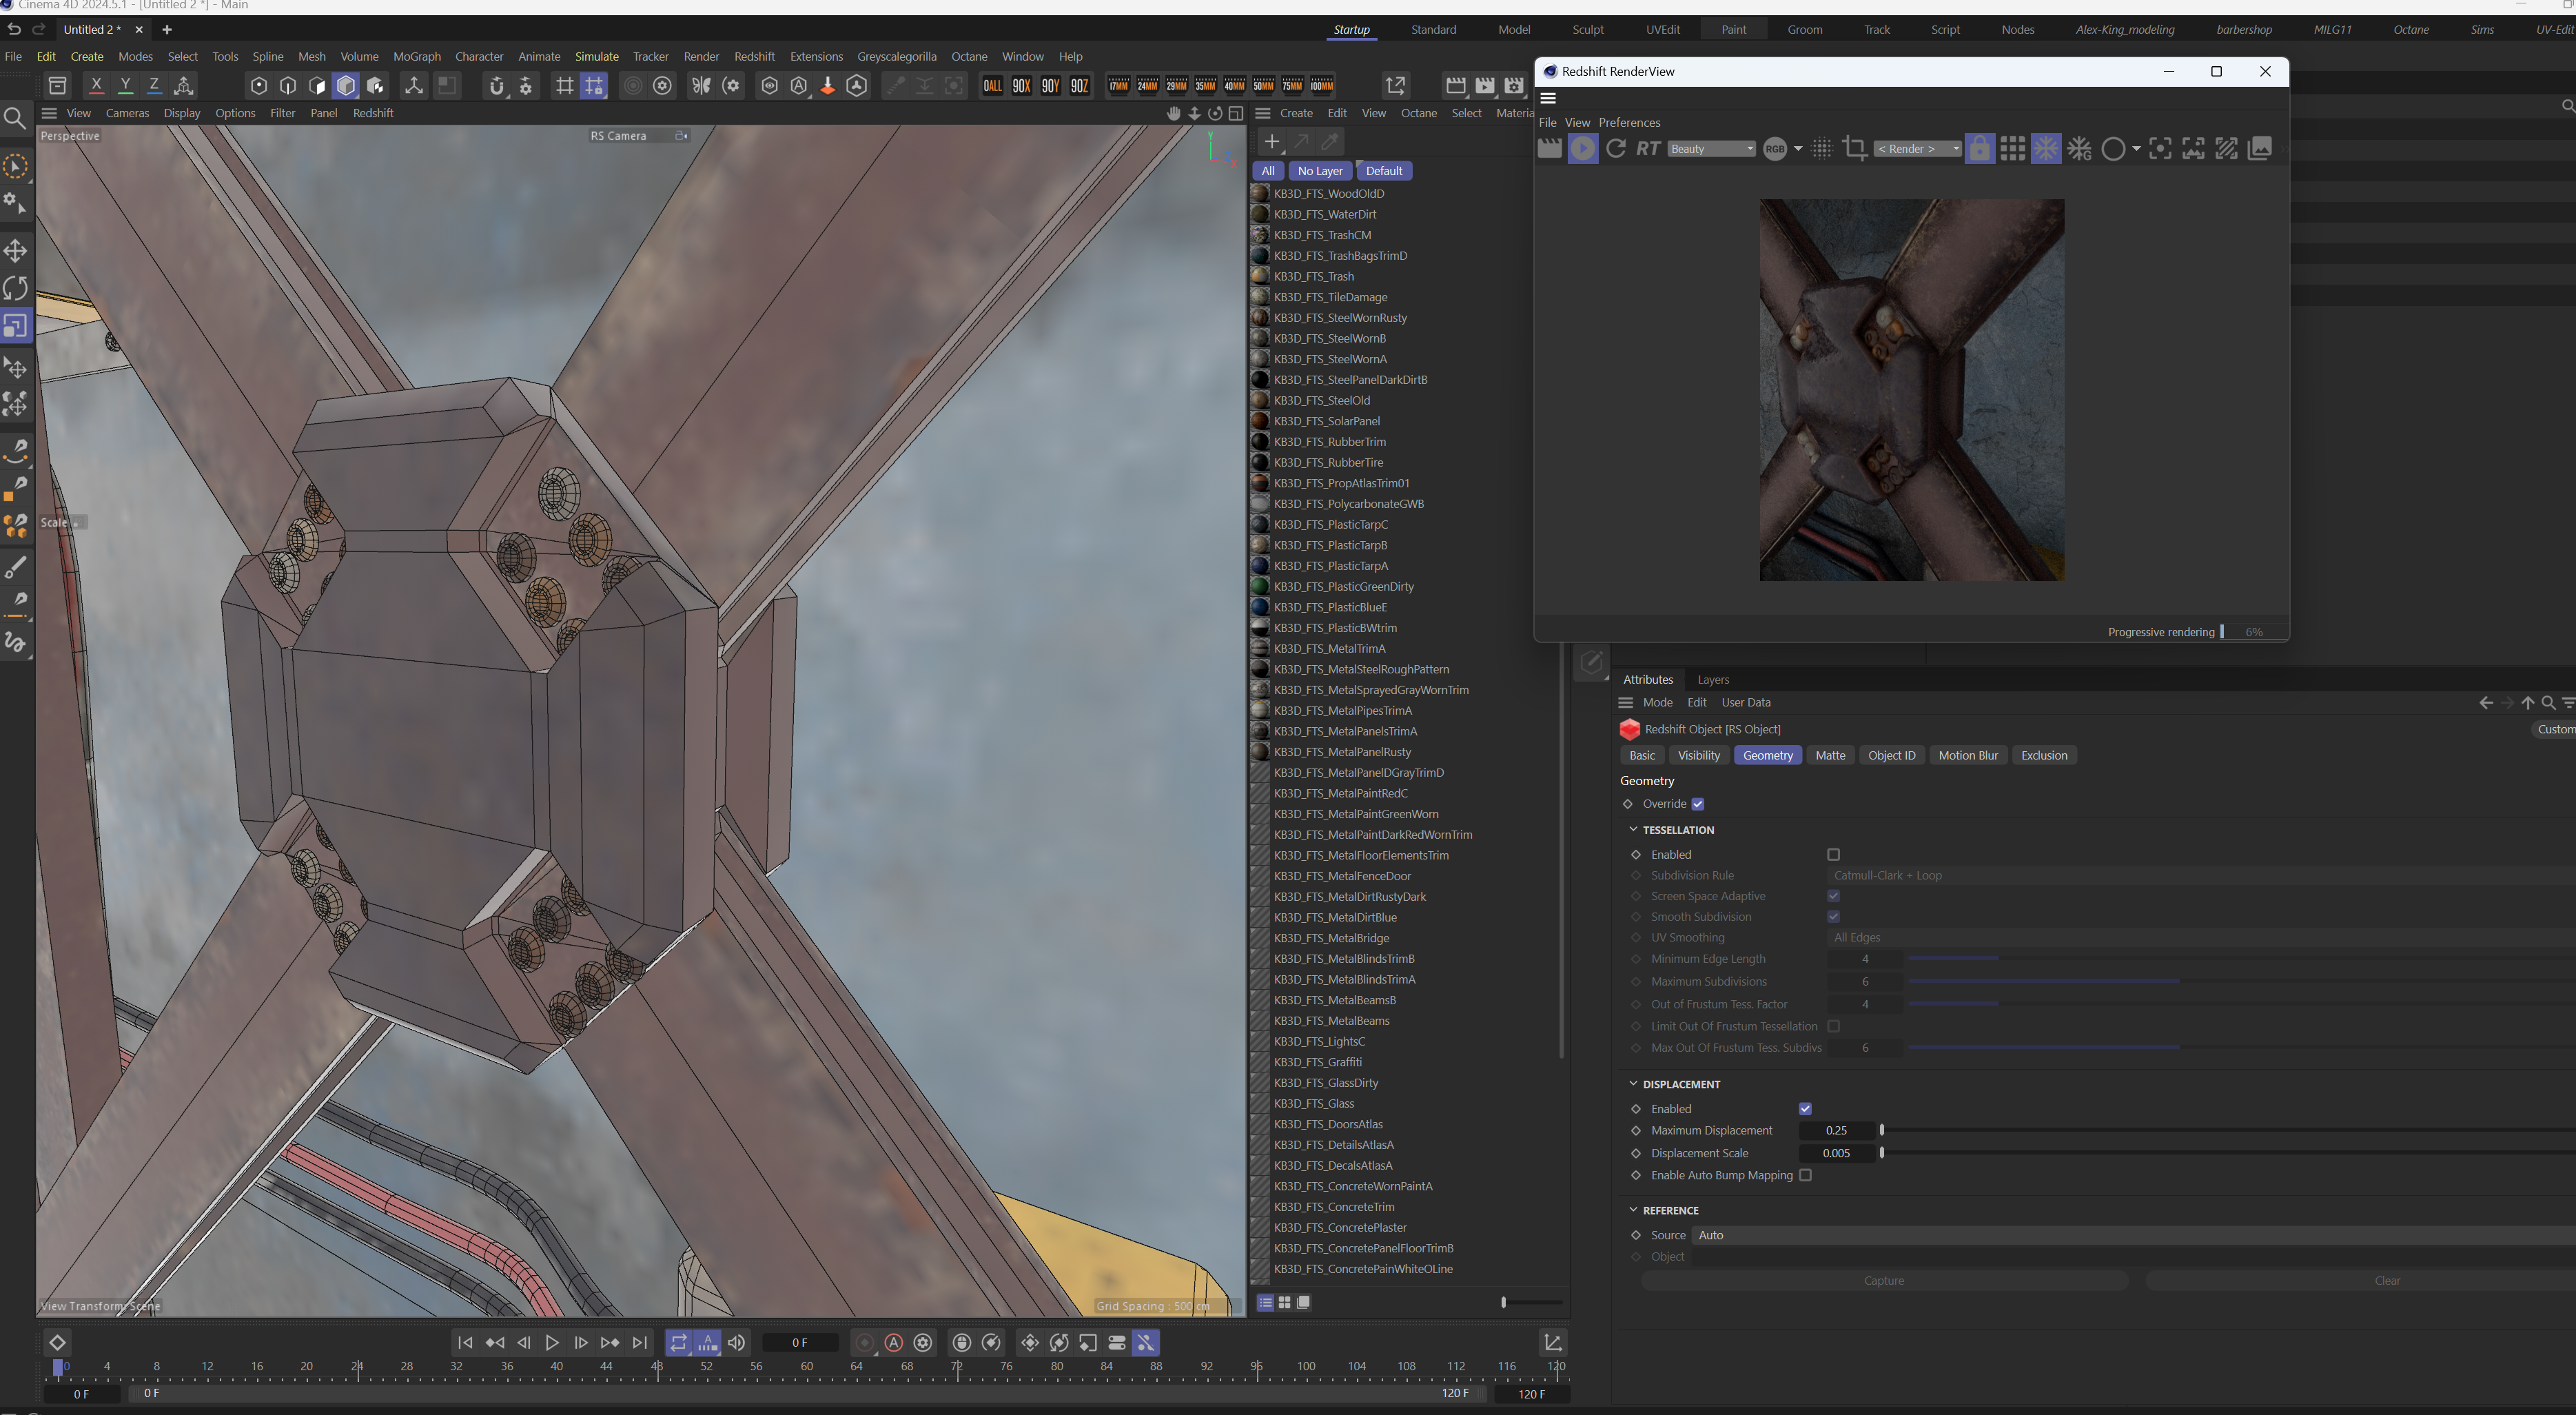Open snapshots image icon in RenderView
The image size is (2576, 1415).
coord(2259,148)
